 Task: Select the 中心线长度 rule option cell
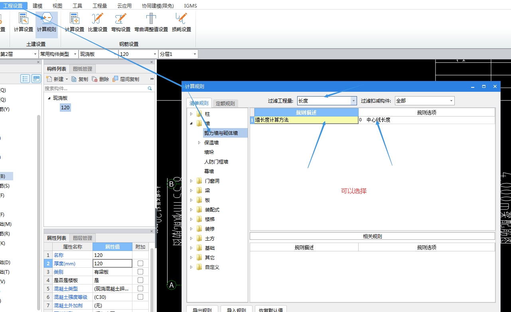point(426,120)
